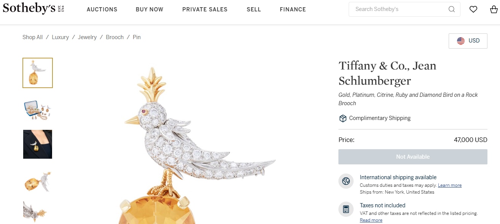Open the AUCTIONS menu
The height and width of the screenshot is (224, 500).
pyautogui.click(x=102, y=9)
